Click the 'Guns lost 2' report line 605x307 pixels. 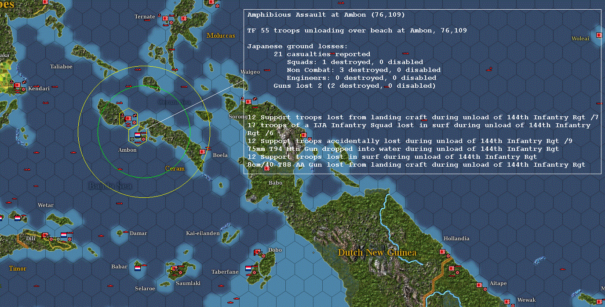tap(354, 86)
